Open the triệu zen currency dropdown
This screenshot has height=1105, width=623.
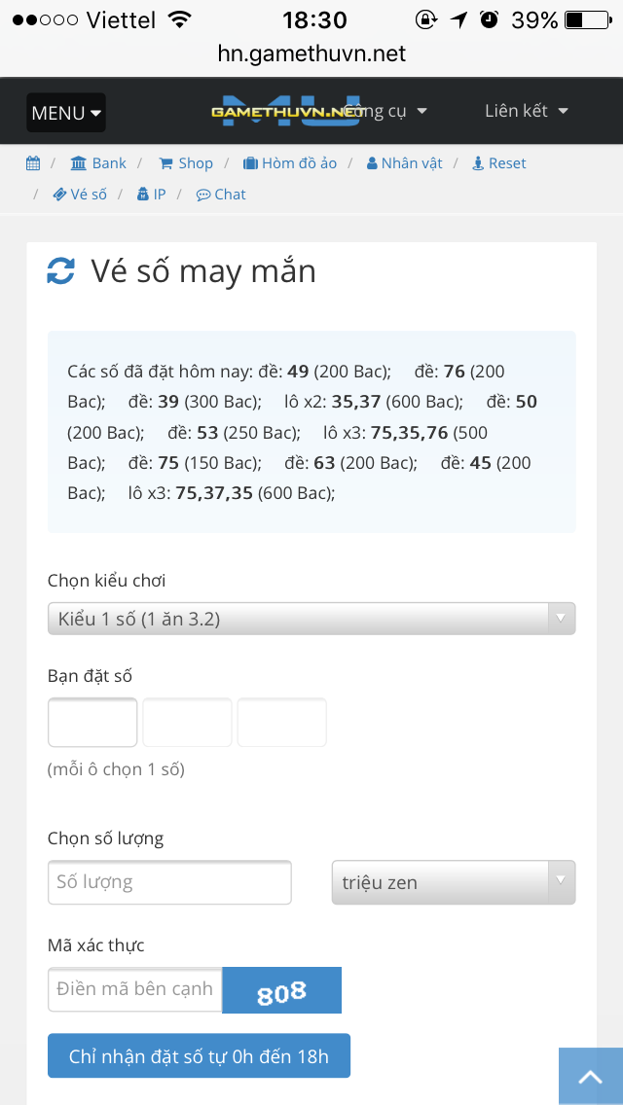click(x=454, y=882)
